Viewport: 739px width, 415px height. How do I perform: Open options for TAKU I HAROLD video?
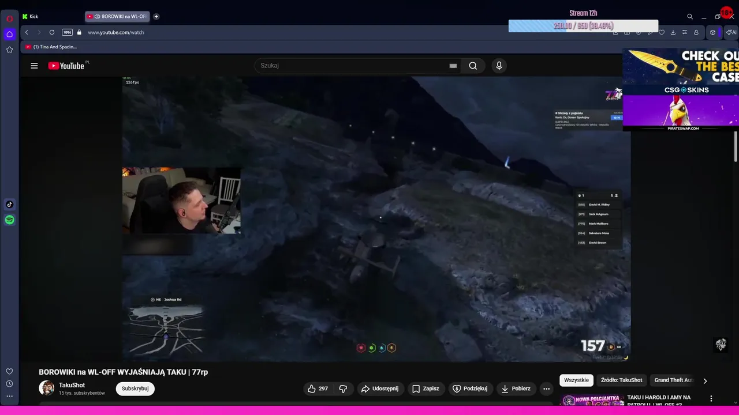tap(711, 398)
